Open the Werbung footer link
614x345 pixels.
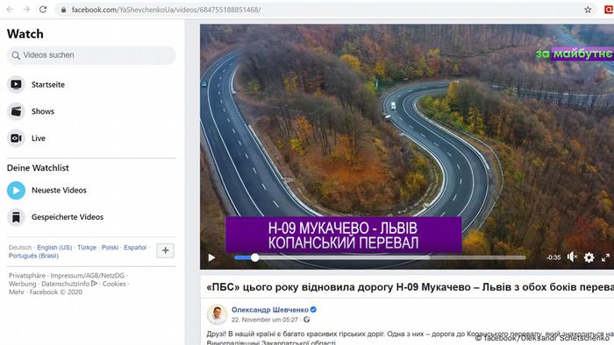pyautogui.click(x=22, y=284)
